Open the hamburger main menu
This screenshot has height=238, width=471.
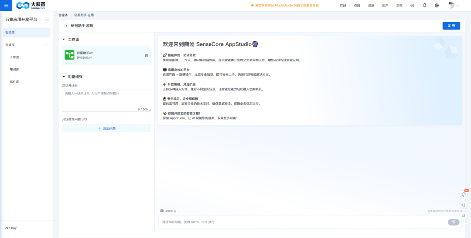6,5
